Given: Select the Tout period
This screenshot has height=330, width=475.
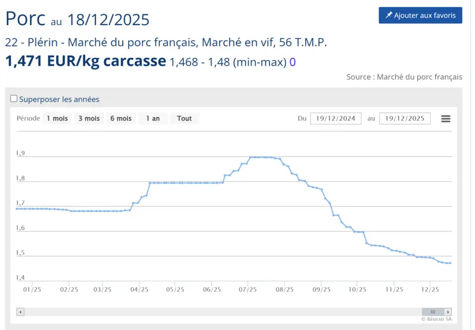Looking at the screenshot, I should click(x=184, y=119).
